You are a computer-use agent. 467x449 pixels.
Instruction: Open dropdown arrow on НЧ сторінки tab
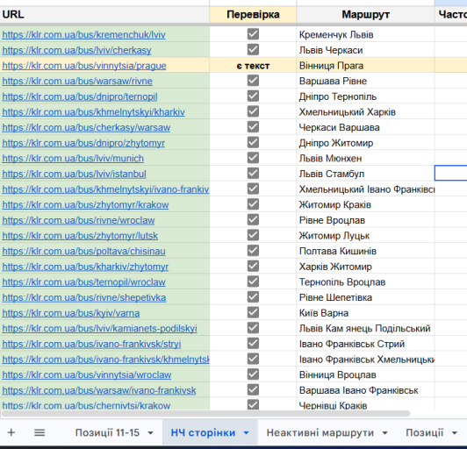coord(246,433)
